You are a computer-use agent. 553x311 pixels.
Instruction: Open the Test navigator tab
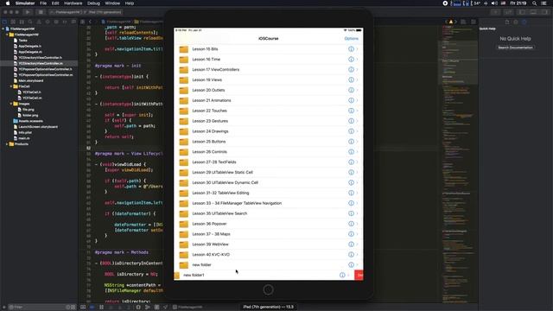(x=48, y=22)
